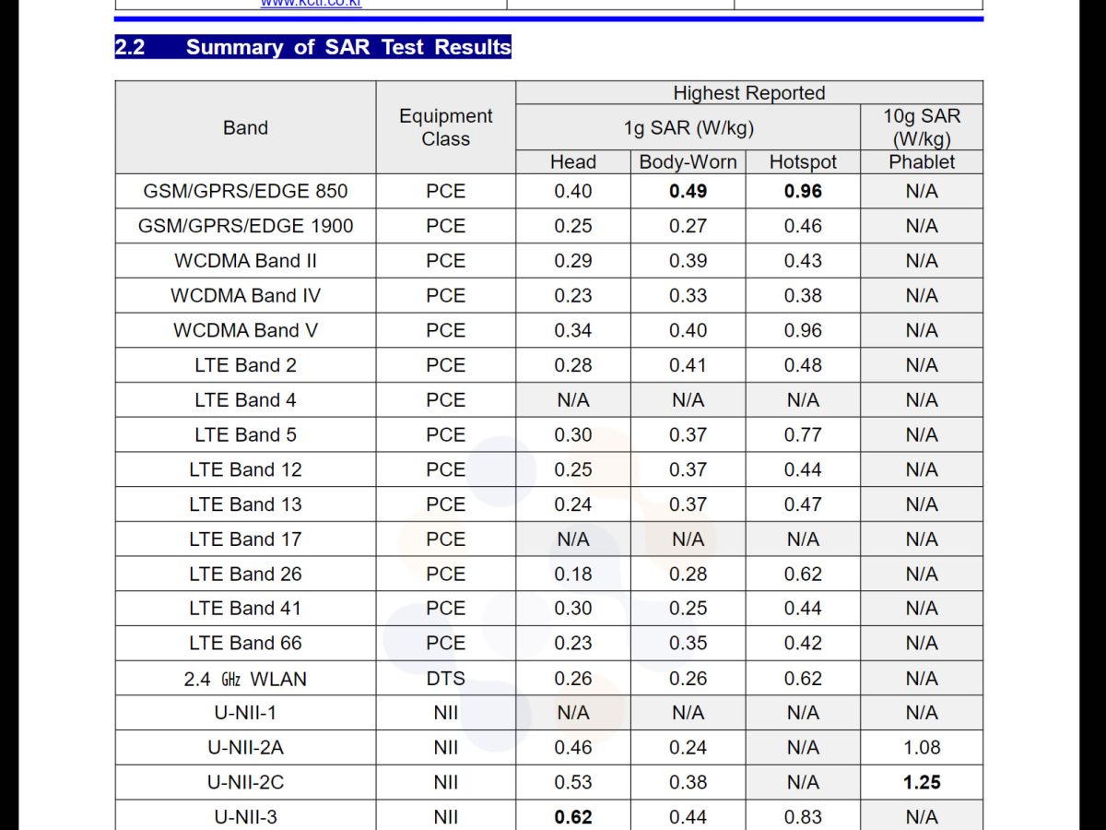The width and height of the screenshot is (1106, 830).
Task: Click the 2.4 GHz WLAN band cell
Action: pyautogui.click(x=245, y=679)
